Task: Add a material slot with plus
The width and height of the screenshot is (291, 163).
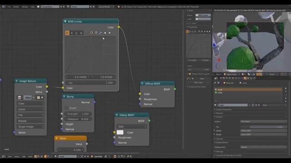Action: (286, 88)
